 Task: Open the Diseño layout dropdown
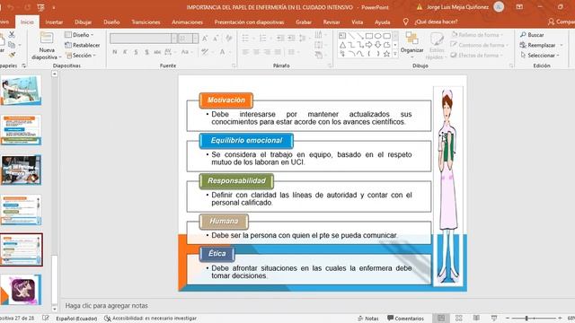pos(79,35)
